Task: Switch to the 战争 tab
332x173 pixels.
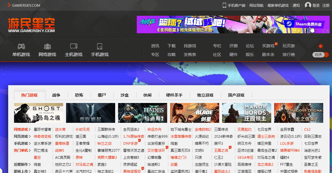Action: [x=56, y=95]
